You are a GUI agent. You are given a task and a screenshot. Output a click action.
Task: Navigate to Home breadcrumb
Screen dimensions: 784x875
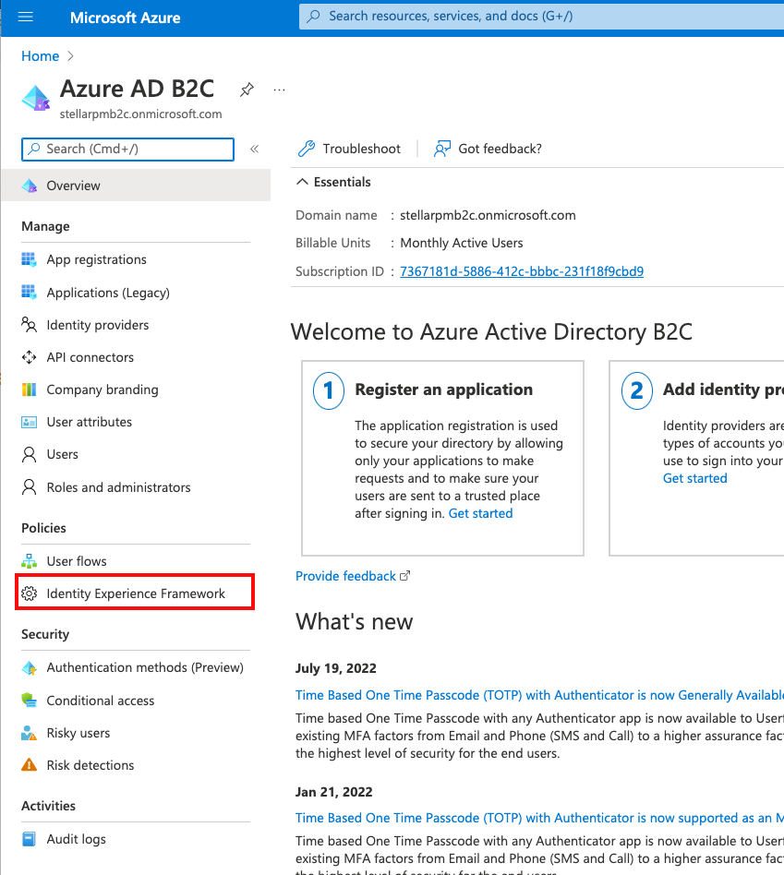point(40,56)
